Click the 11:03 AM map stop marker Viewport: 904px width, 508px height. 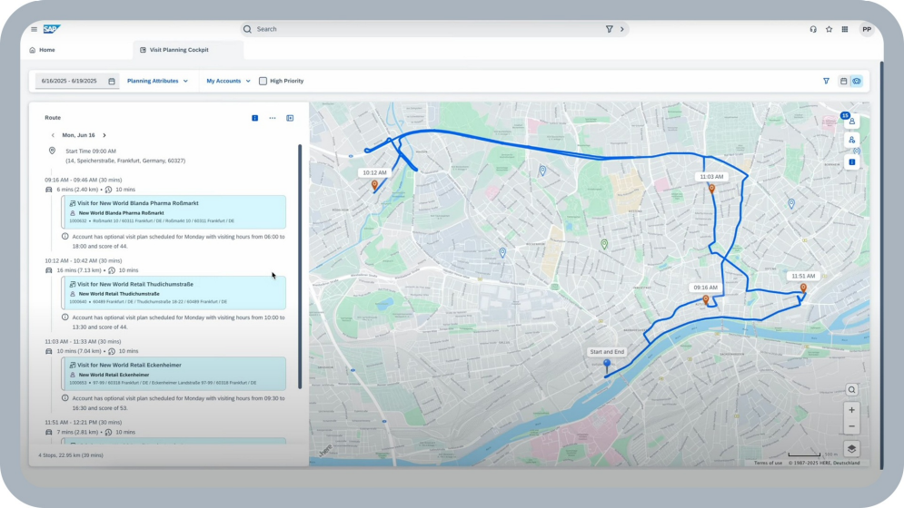(x=712, y=189)
